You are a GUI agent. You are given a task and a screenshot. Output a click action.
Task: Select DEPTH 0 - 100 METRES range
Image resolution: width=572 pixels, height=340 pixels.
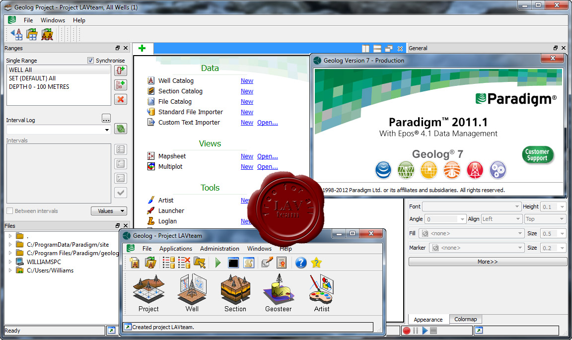[x=59, y=86]
